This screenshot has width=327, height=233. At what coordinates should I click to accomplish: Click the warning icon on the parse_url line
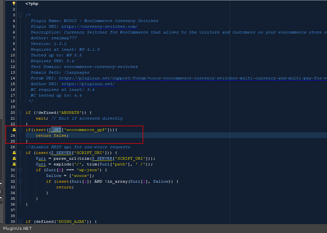[14, 158]
